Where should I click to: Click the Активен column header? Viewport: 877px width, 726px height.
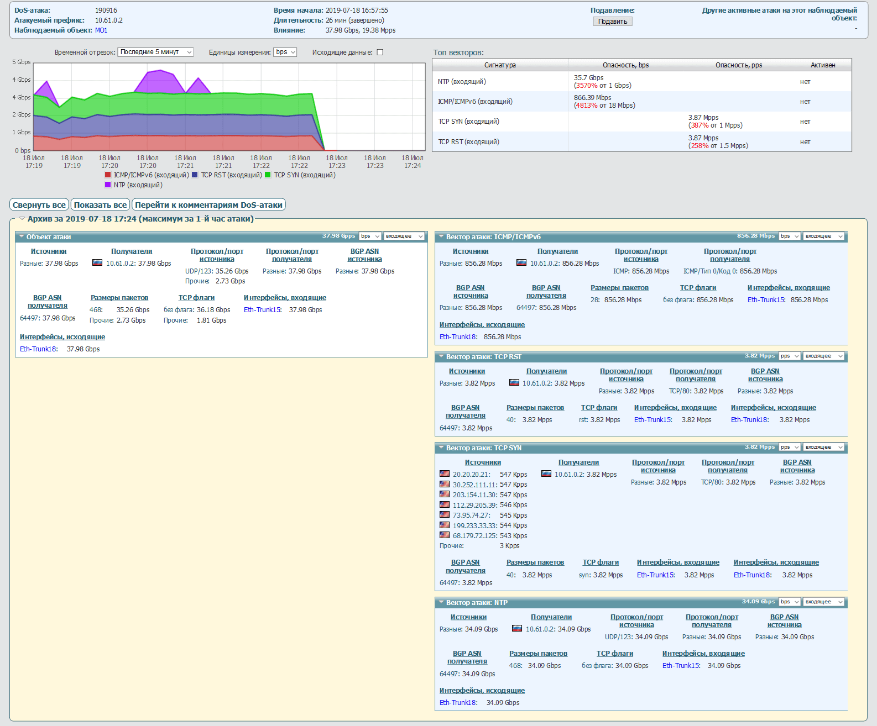pyautogui.click(x=823, y=65)
